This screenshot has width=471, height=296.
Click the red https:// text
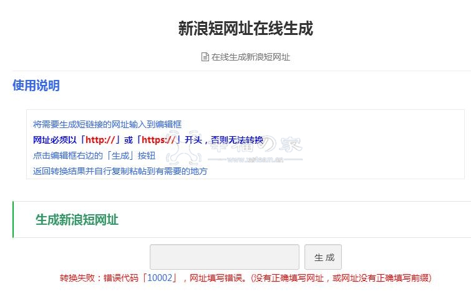(x=158, y=140)
